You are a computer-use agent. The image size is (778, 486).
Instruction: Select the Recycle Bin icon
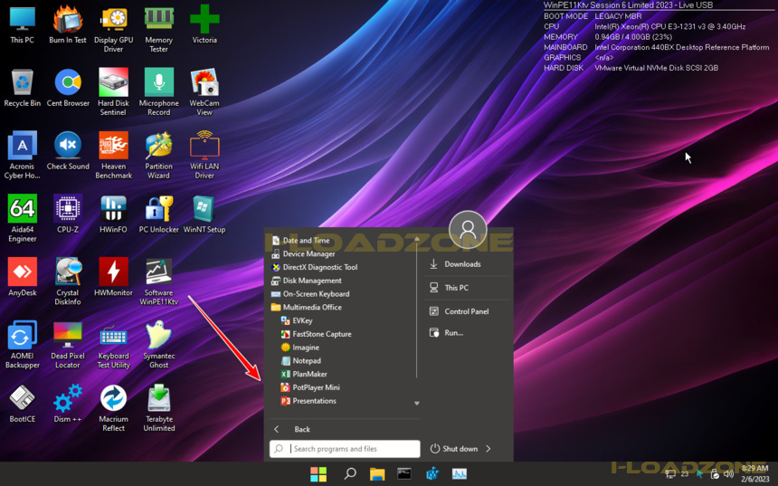pos(23,89)
